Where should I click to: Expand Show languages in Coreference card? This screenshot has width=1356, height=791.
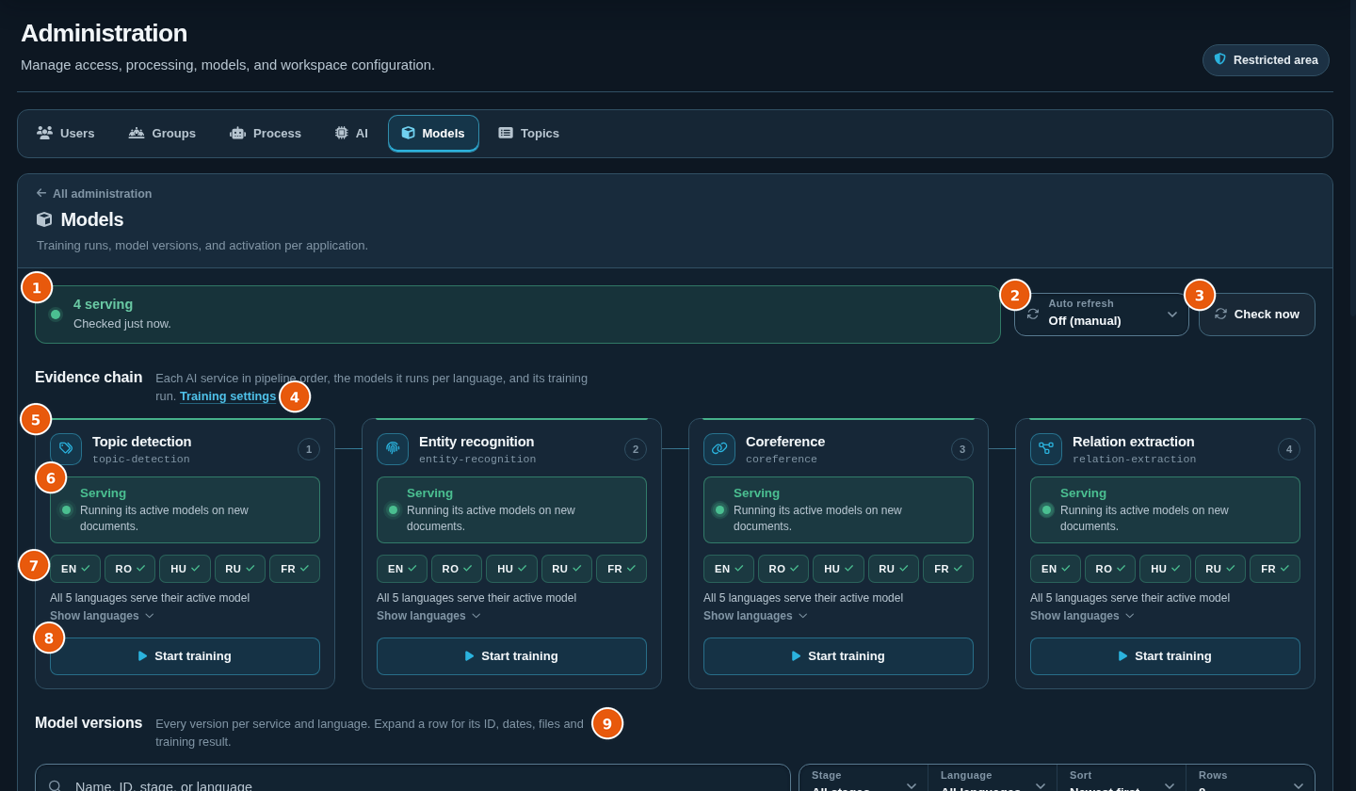point(755,616)
